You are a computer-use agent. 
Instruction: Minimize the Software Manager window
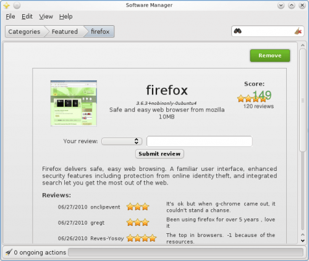[281, 6]
